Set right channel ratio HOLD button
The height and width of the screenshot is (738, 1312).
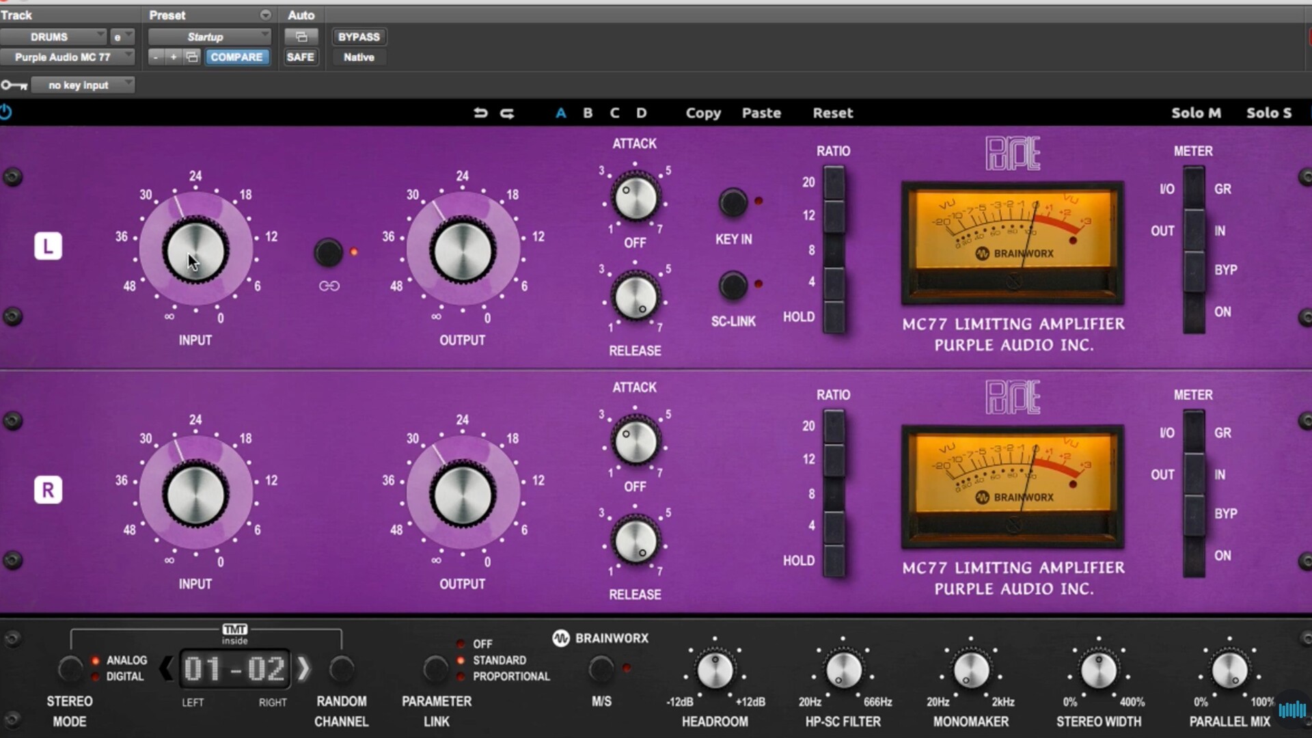(834, 560)
